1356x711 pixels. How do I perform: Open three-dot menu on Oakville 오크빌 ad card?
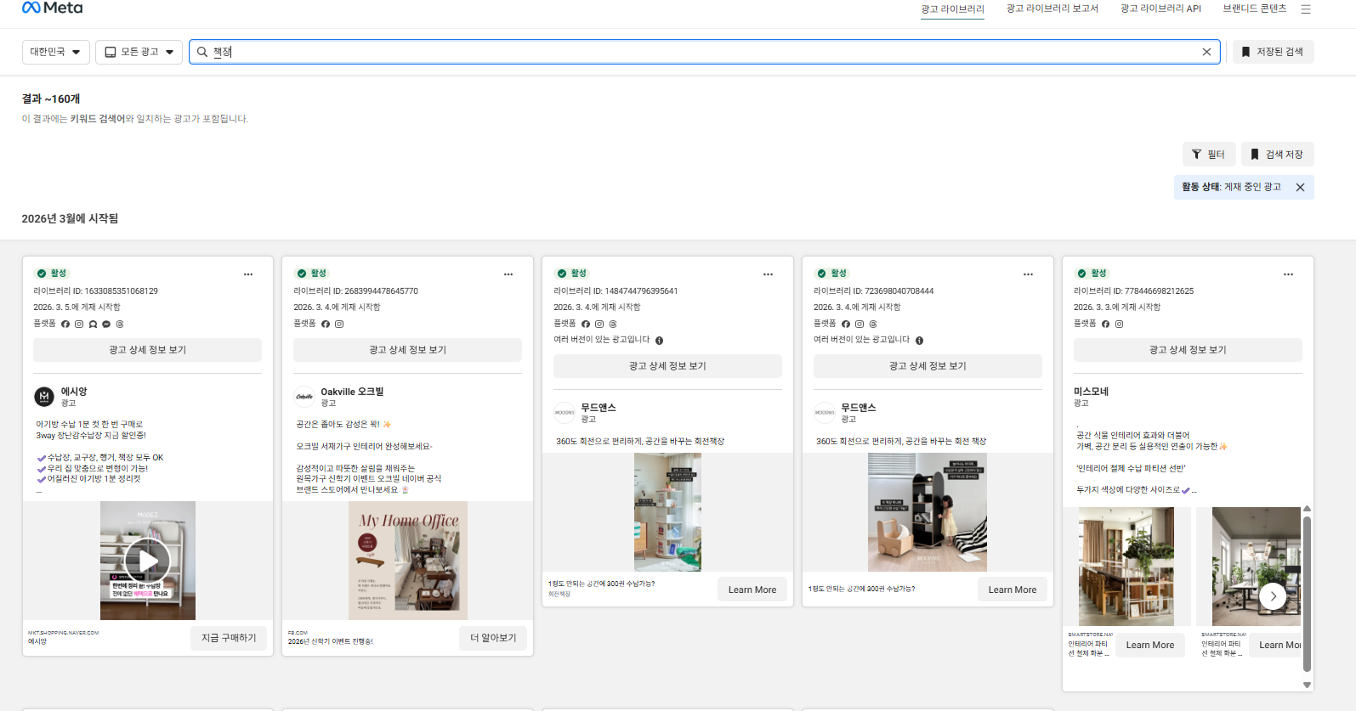coord(508,274)
